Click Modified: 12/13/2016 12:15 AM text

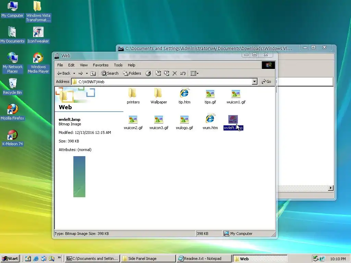coord(85,133)
